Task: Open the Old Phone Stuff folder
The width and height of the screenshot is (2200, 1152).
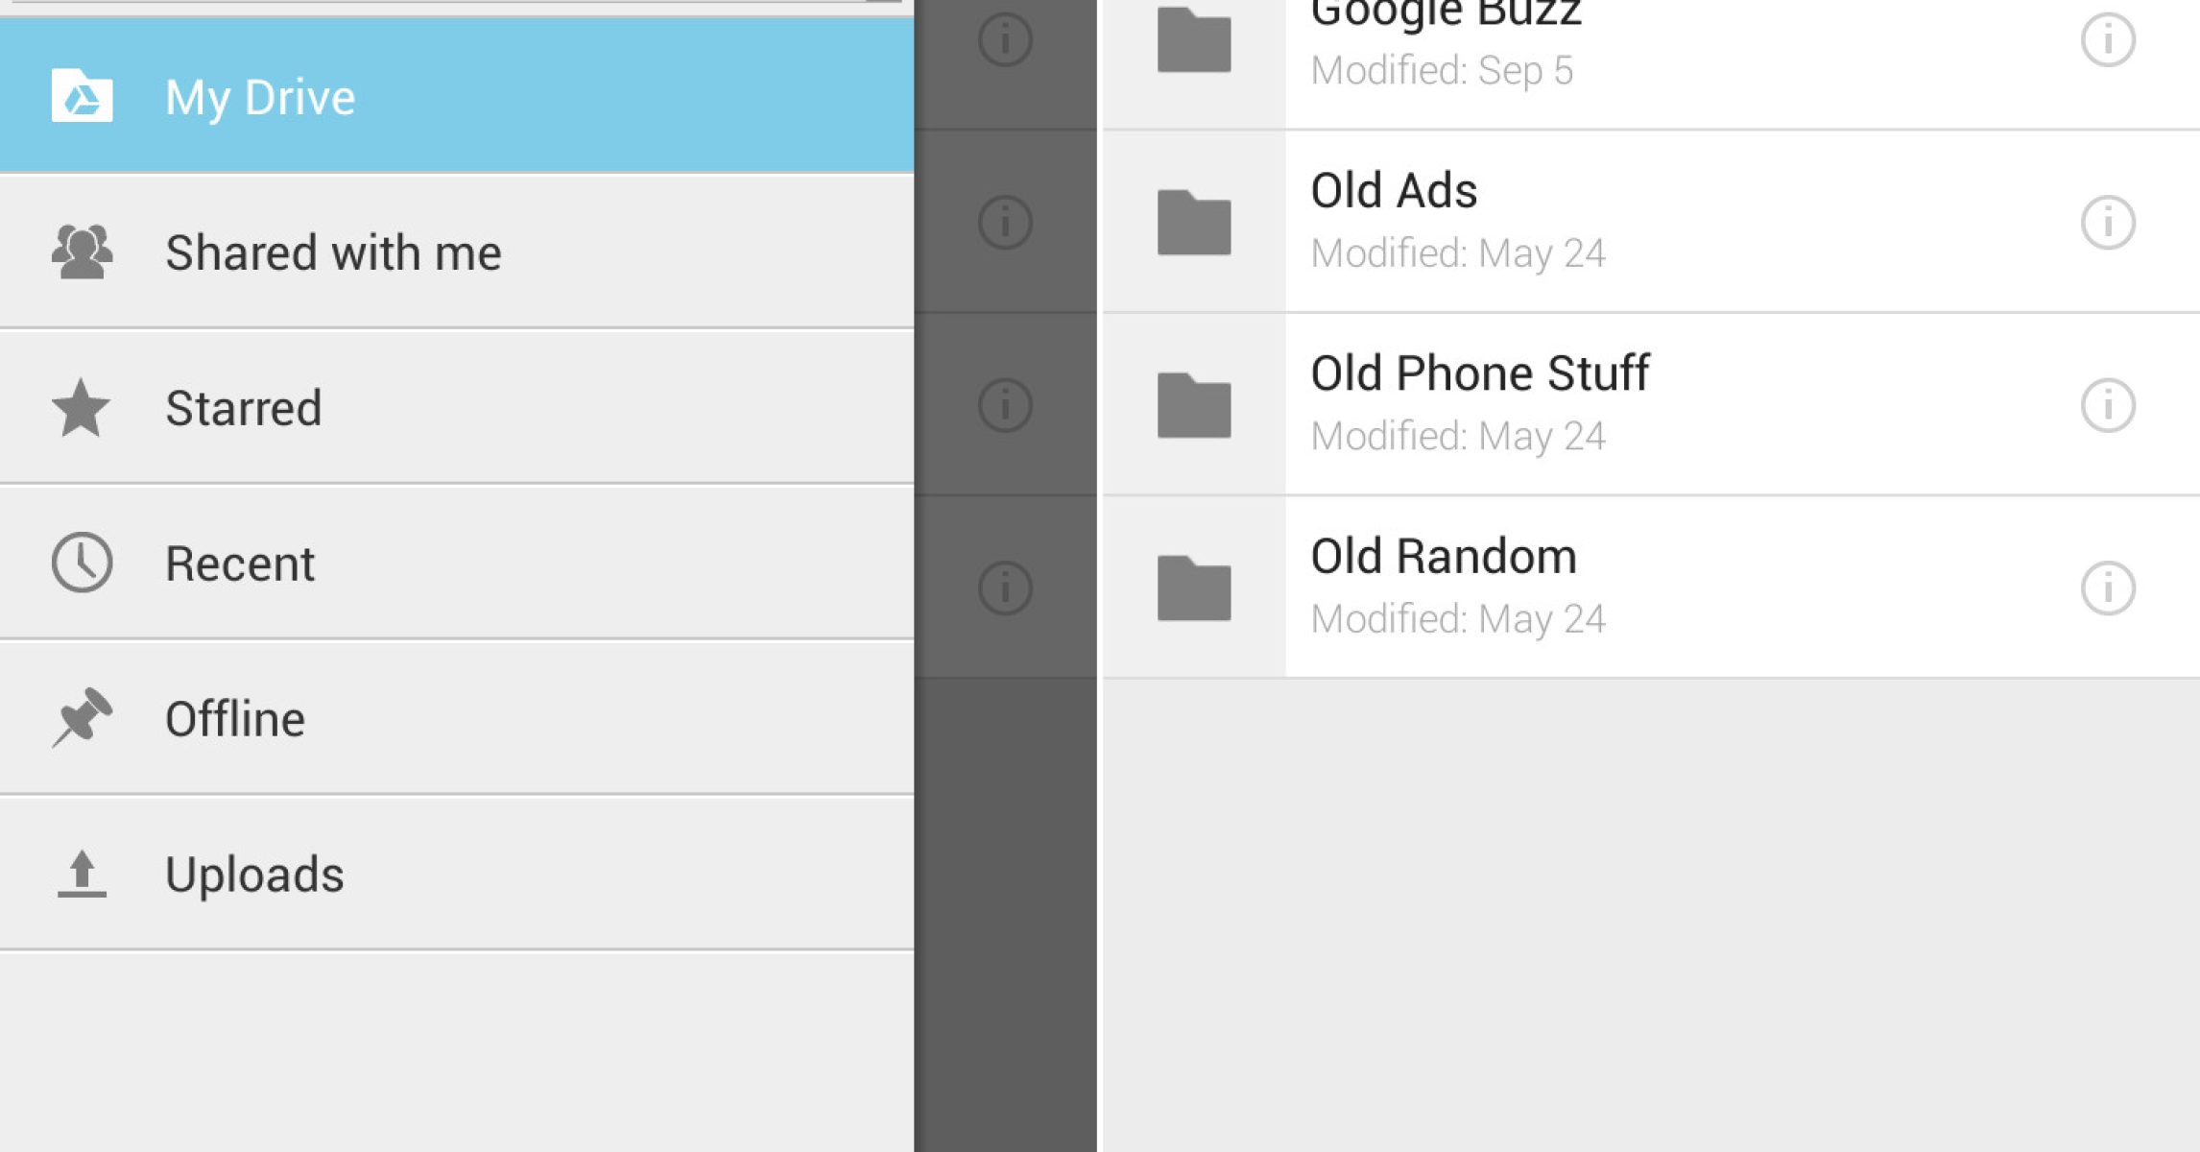Action: (1479, 373)
